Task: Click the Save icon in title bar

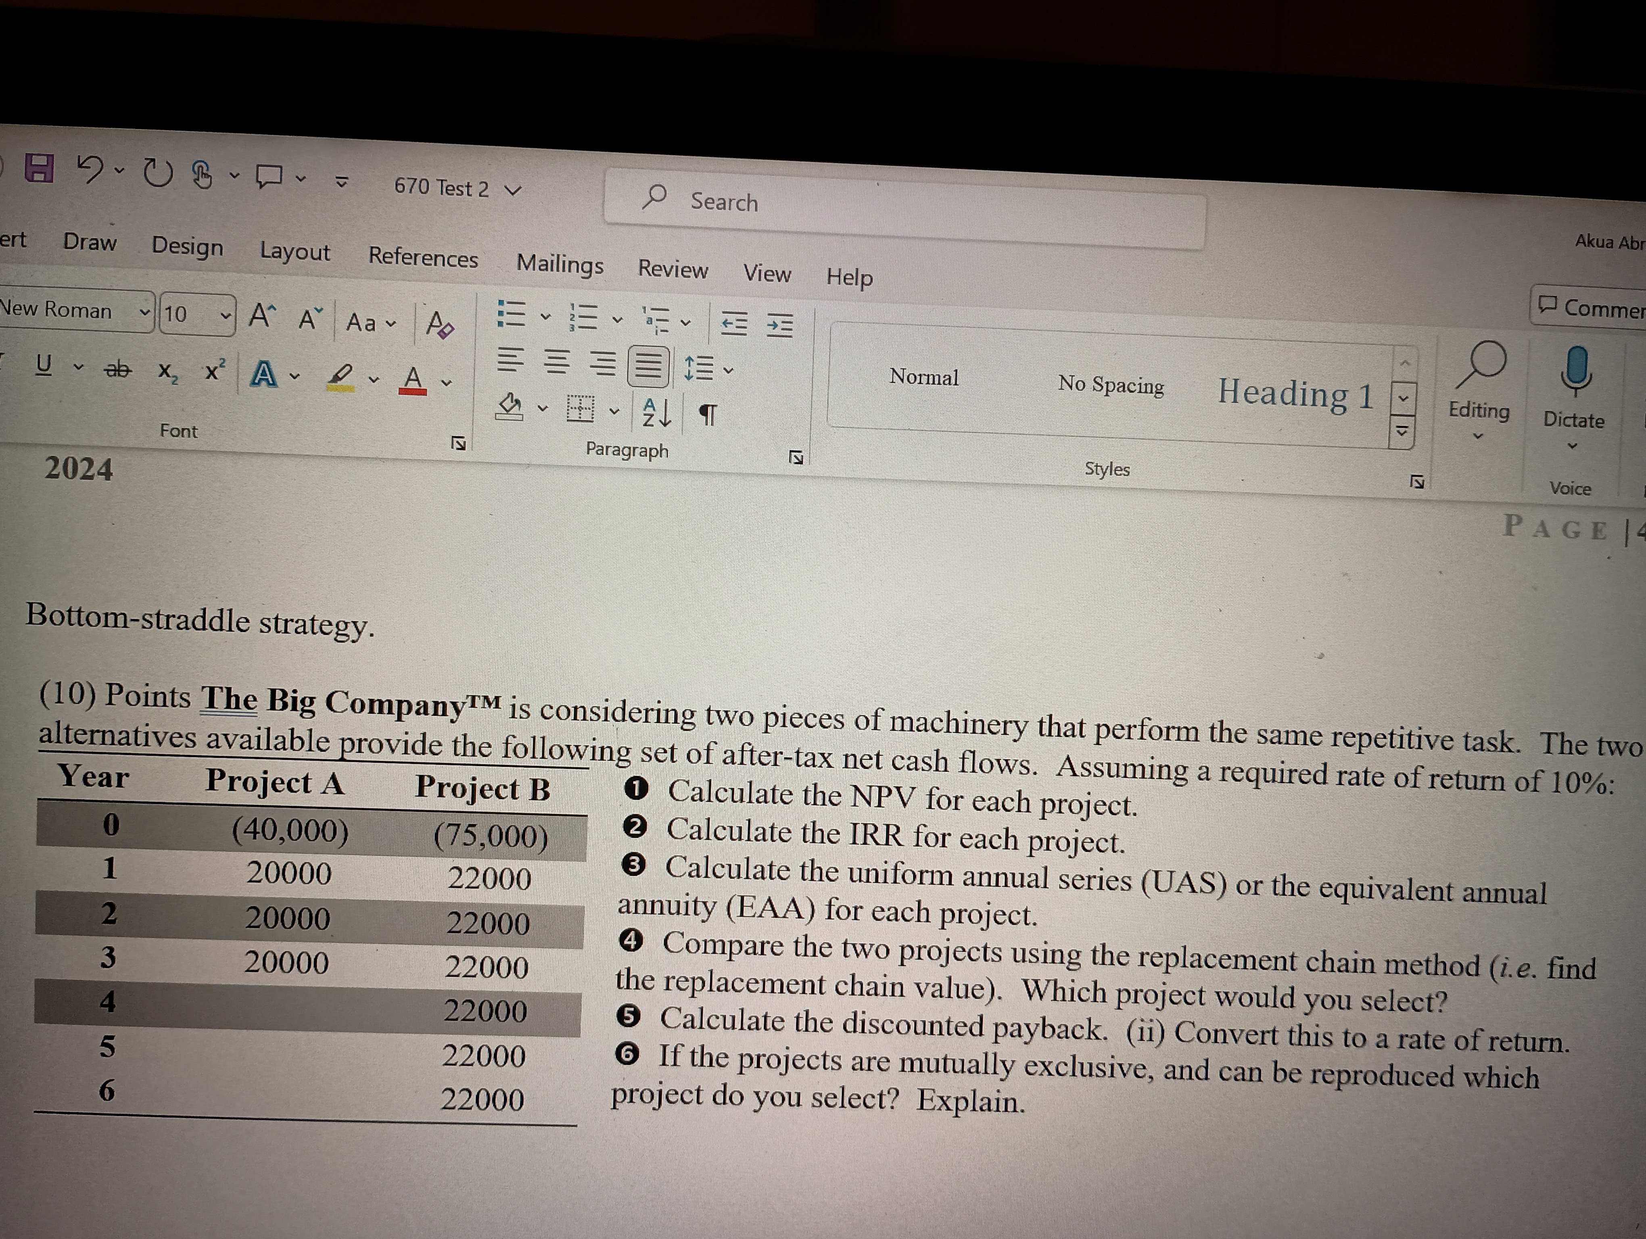Action: point(40,167)
